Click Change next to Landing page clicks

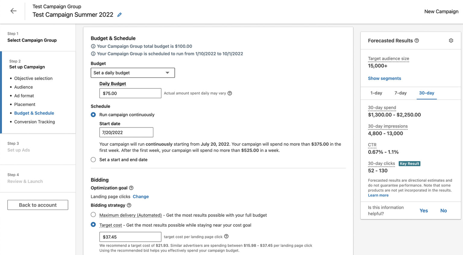click(141, 196)
